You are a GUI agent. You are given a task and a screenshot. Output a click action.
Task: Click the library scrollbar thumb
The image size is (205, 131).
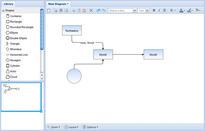coord(42,29)
